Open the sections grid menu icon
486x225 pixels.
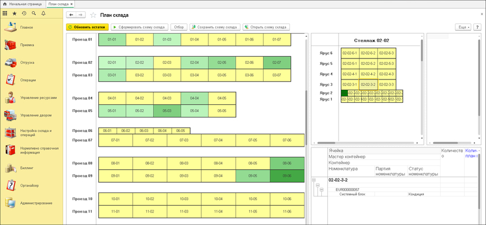tap(5, 13)
